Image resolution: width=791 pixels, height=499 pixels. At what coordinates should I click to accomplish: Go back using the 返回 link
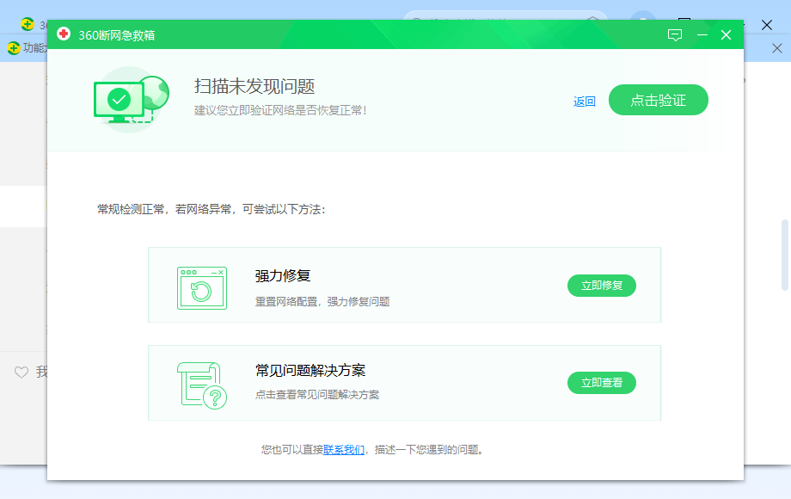point(584,102)
